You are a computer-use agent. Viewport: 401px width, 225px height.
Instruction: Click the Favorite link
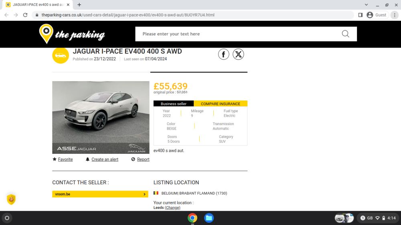tap(65, 159)
